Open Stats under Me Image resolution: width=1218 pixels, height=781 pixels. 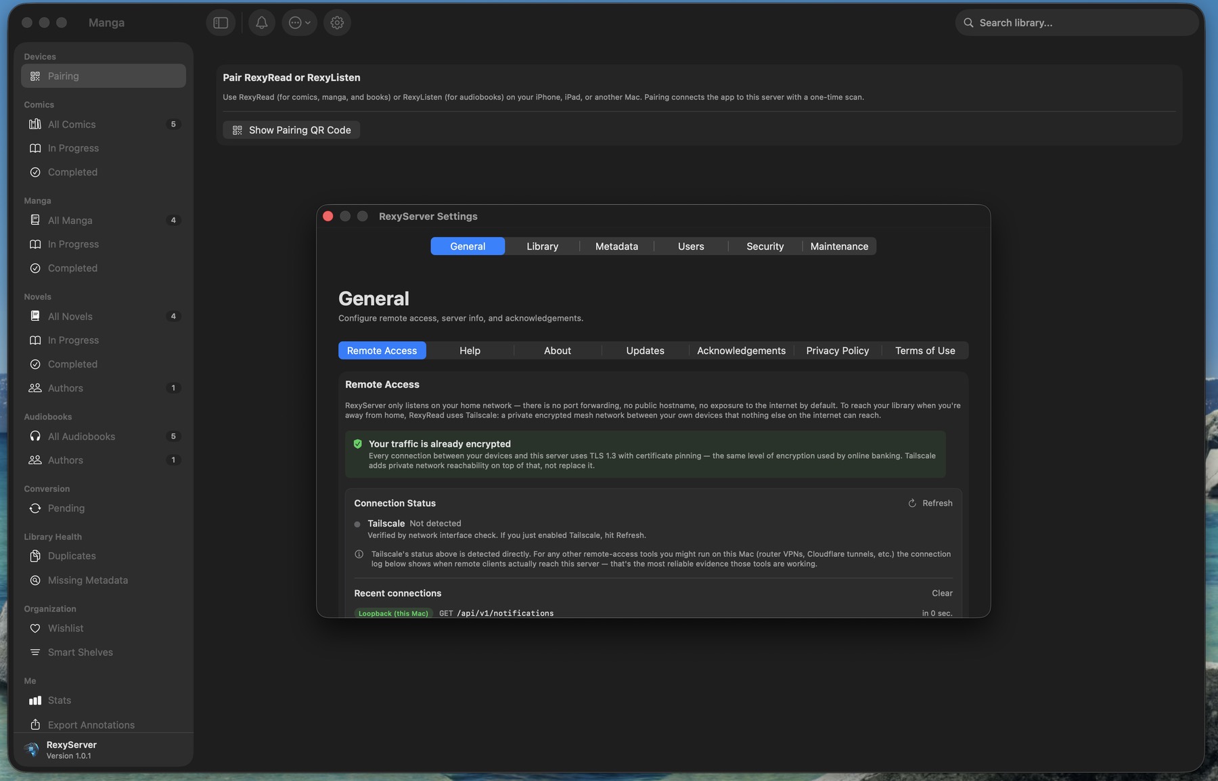pyautogui.click(x=104, y=700)
